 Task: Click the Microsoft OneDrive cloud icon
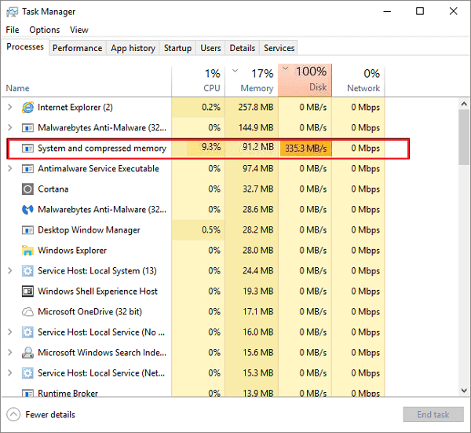pyautogui.click(x=27, y=312)
